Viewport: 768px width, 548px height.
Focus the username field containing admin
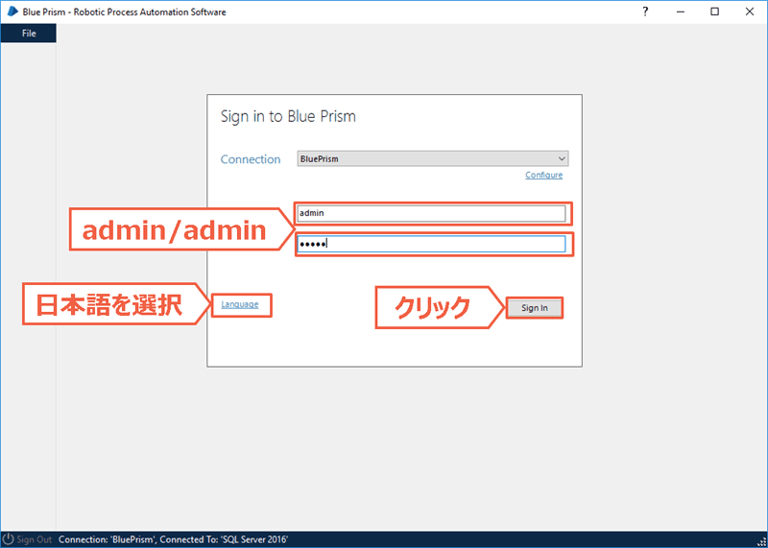[x=431, y=213]
